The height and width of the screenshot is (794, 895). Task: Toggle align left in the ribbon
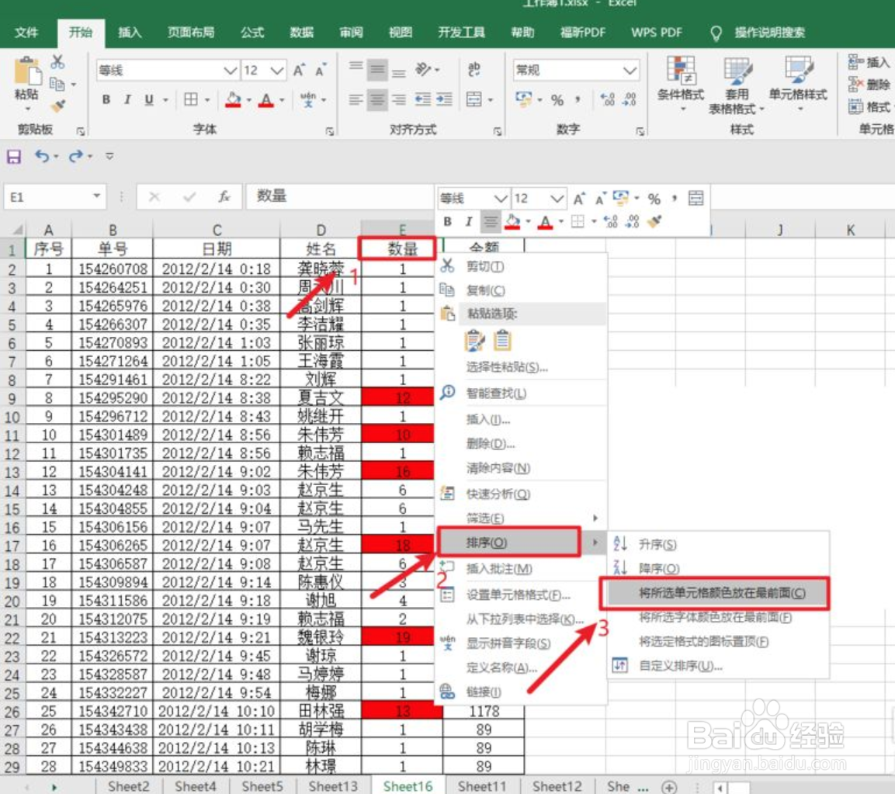[355, 100]
